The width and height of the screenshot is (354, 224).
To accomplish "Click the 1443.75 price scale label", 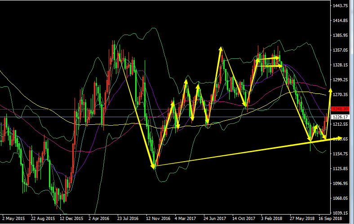I will pyautogui.click(x=340, y=6).
